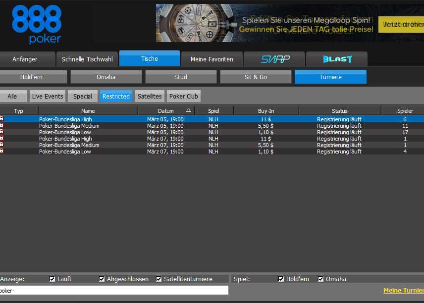Click the sort arrow in the Datum header
This screenshot has height=303, width=424.
pyautogui.click(x=189, y=110)
